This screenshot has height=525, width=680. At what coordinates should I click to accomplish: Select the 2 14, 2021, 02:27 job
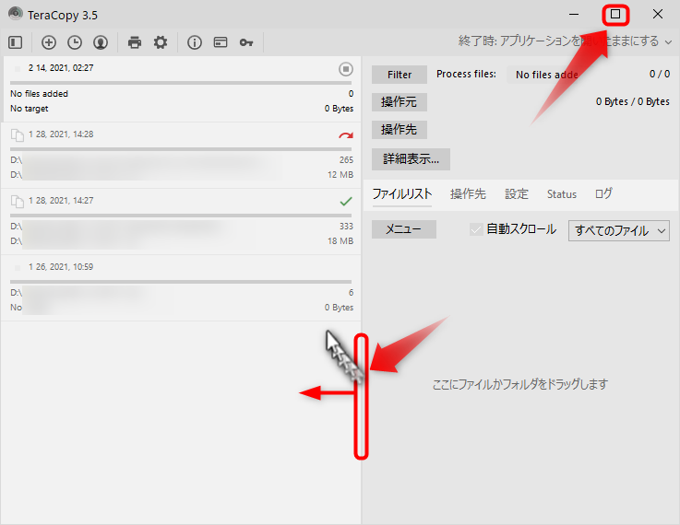click(181, 88)
